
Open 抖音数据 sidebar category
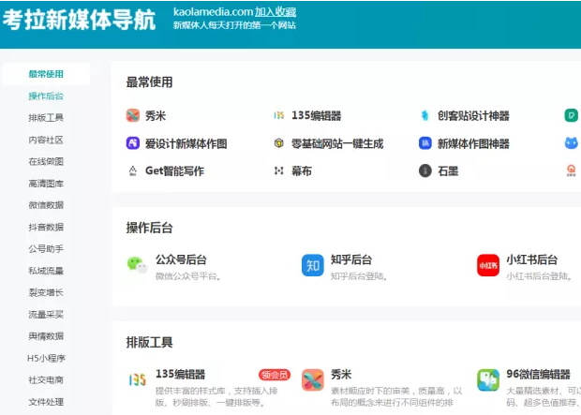coord(46,227)
